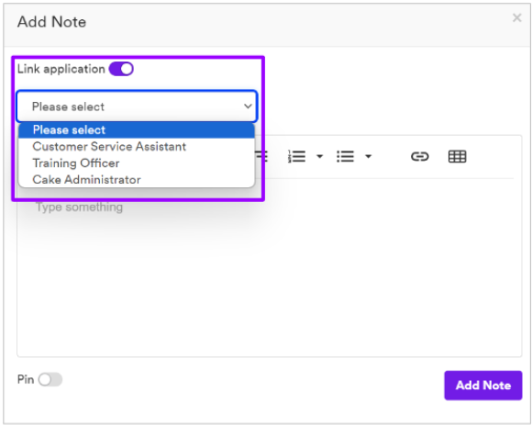The height and width of the screenshot is (425, 532).
Task: Insert a hyperlink with the link icon
Action: 420,156
